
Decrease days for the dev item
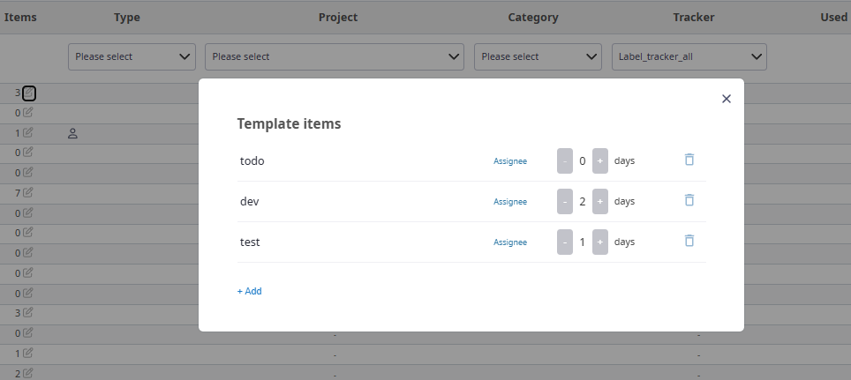coord(565,202)
